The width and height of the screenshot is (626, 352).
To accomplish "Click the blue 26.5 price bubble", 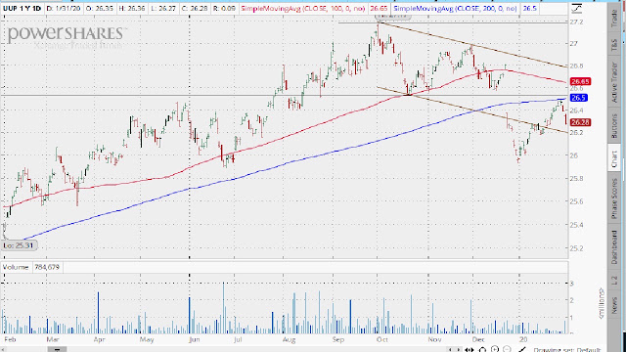I will click(x=578, y=98).
